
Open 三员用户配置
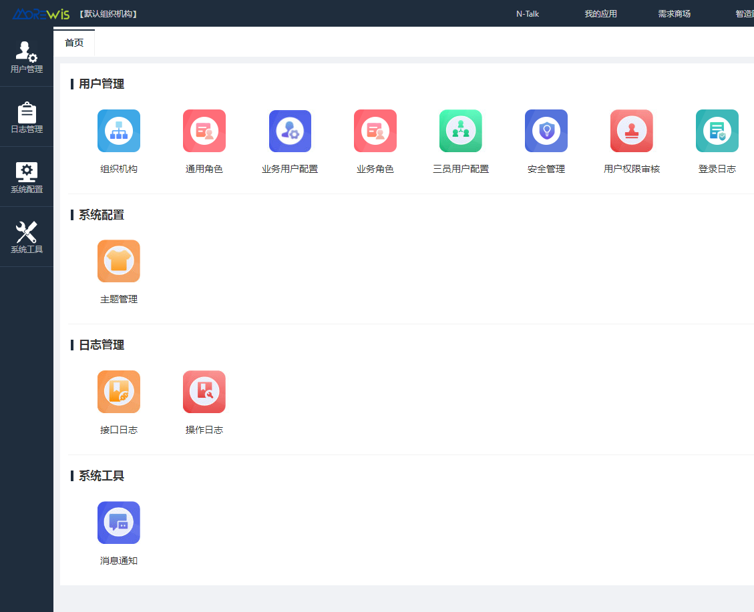(x=460, y=131)
